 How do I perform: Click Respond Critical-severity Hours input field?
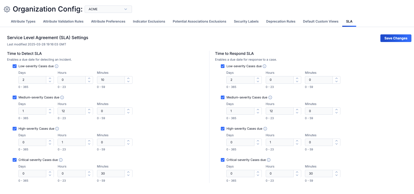click(279, 174)
